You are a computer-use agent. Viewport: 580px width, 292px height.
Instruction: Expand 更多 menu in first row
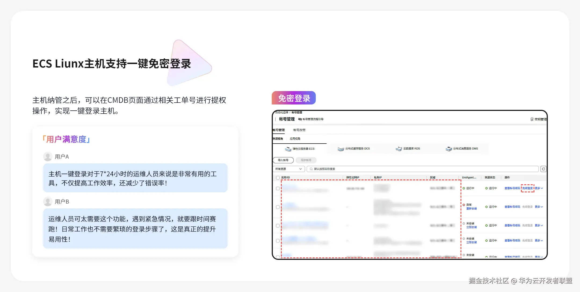click(539, 188)
